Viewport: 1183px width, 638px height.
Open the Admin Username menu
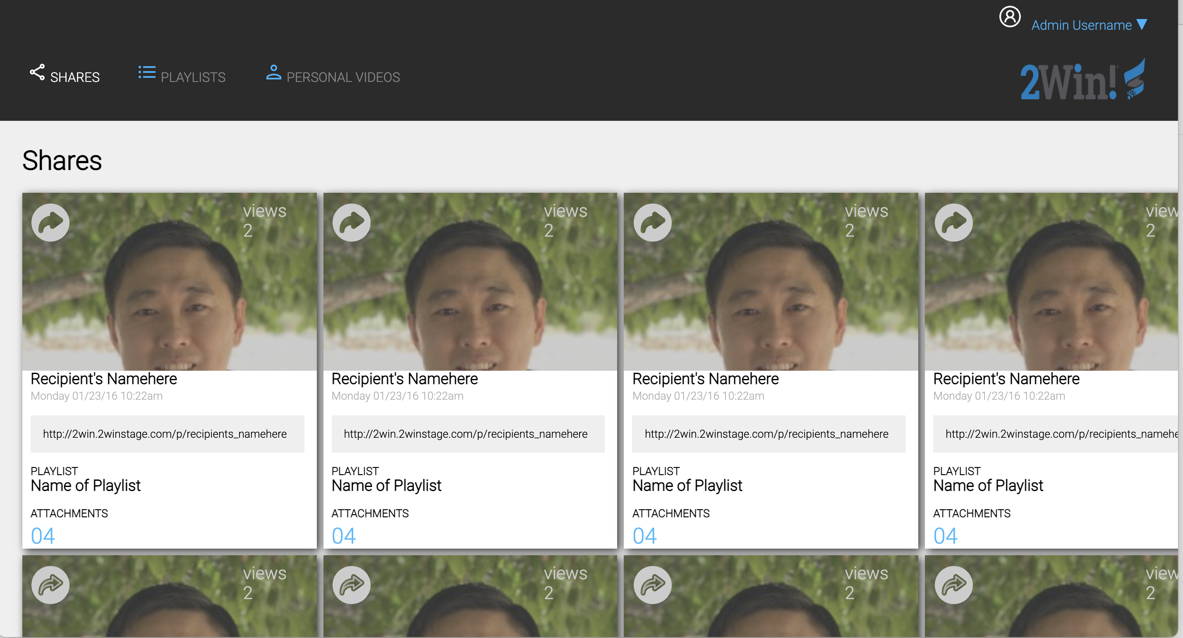(x=1082, y=25)
